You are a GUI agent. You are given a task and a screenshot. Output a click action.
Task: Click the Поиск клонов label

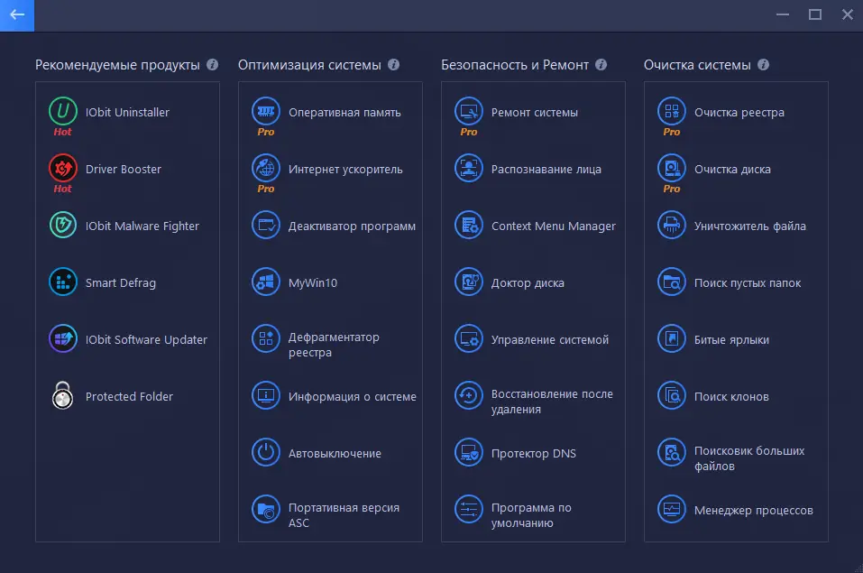(x=731, y=397)
